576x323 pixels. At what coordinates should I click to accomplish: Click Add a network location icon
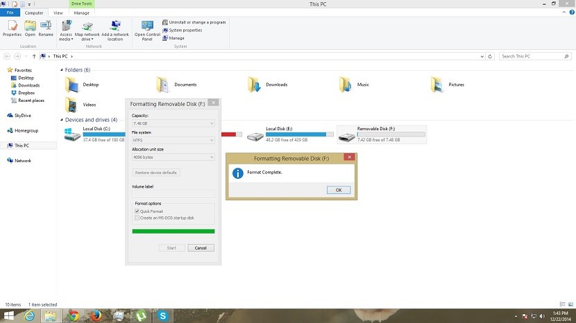click(x=115, y=30)
